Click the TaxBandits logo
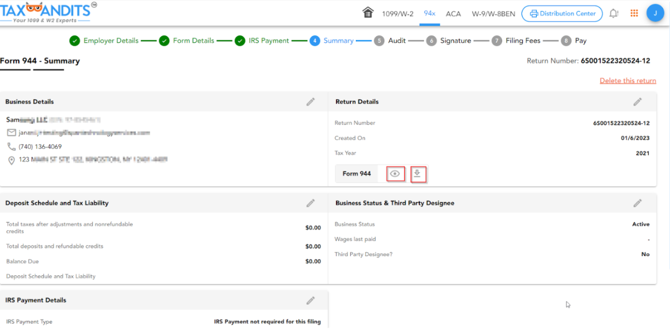670x330 pixels. (47, 12)
